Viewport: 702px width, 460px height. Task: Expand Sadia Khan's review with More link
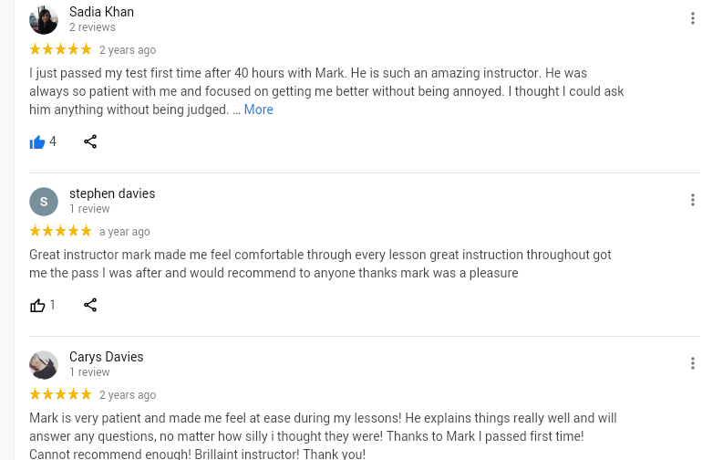(x=258, y=110)
